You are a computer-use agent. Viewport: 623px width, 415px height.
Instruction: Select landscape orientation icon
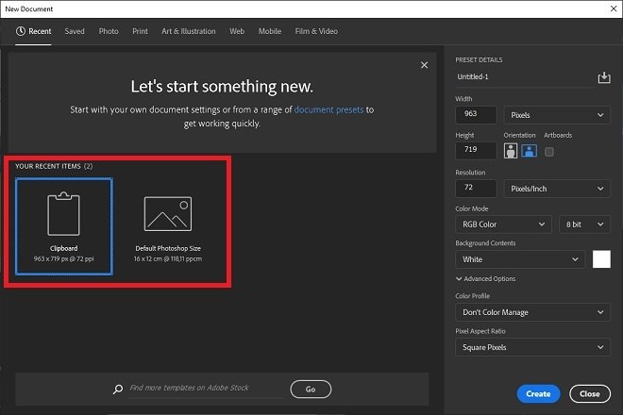[x=529, y=151]
